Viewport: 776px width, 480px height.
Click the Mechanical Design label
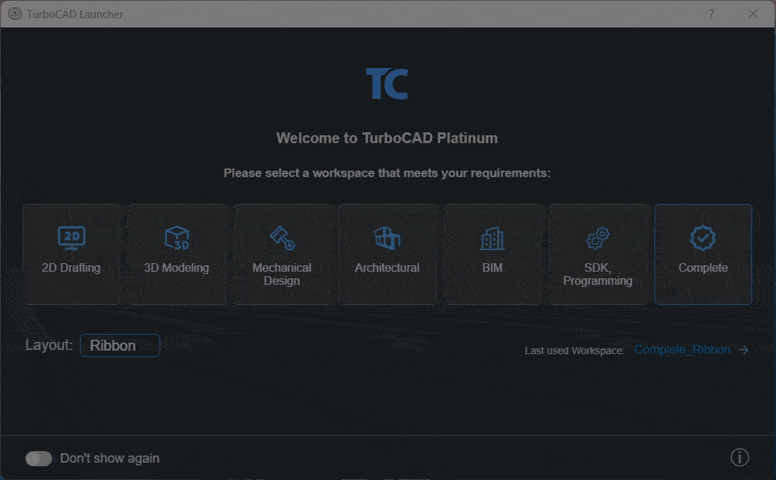[282, 275]
